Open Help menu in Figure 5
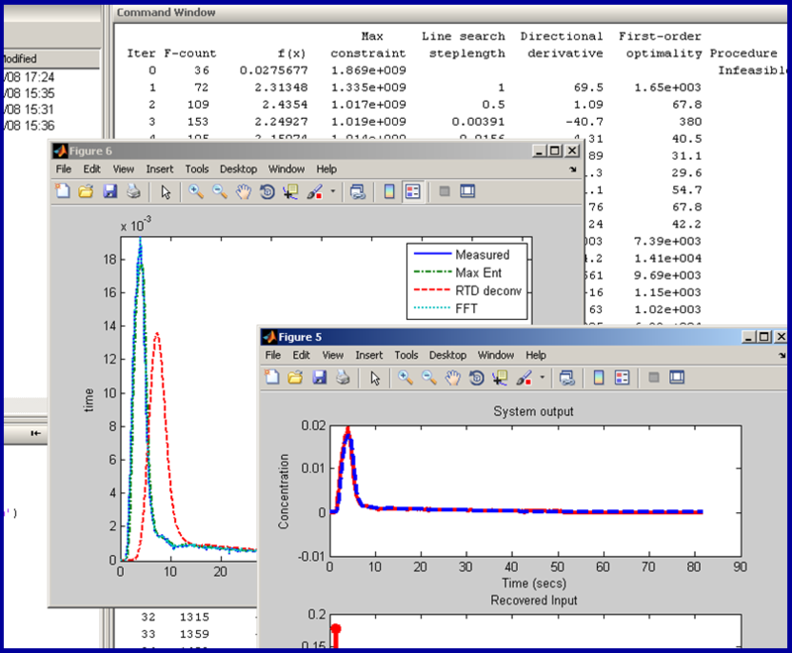The height and width of the screenshot is (653, 792). (536, 355)
